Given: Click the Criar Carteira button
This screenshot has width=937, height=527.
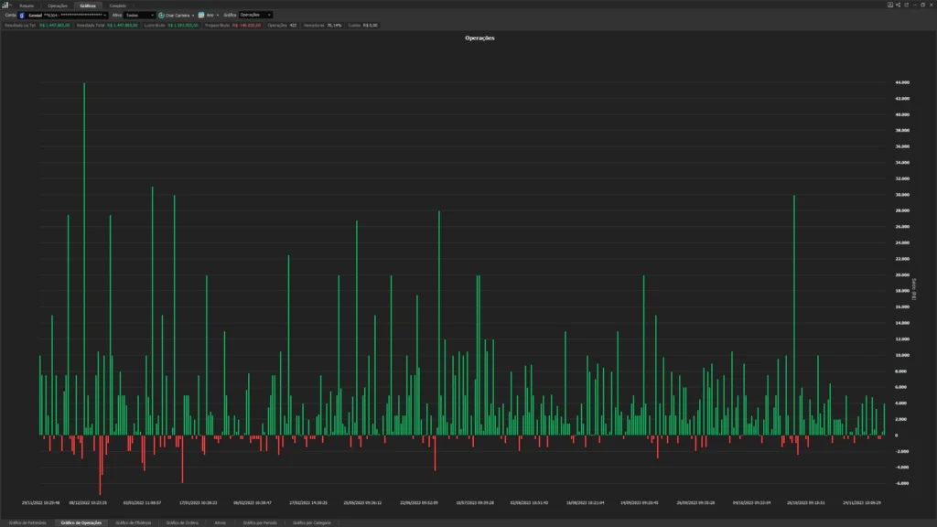Looking at the screenshot, I should point(178,16).
